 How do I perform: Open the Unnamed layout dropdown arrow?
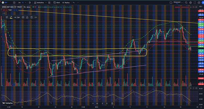coord(182,3)
